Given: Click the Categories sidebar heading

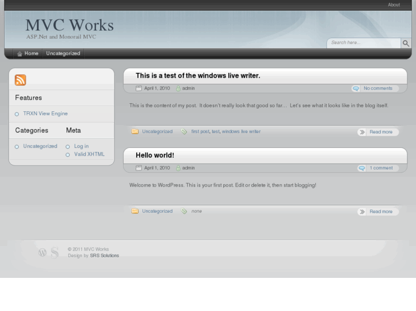Looking at the screenshot, I should [x=31, y=131].
